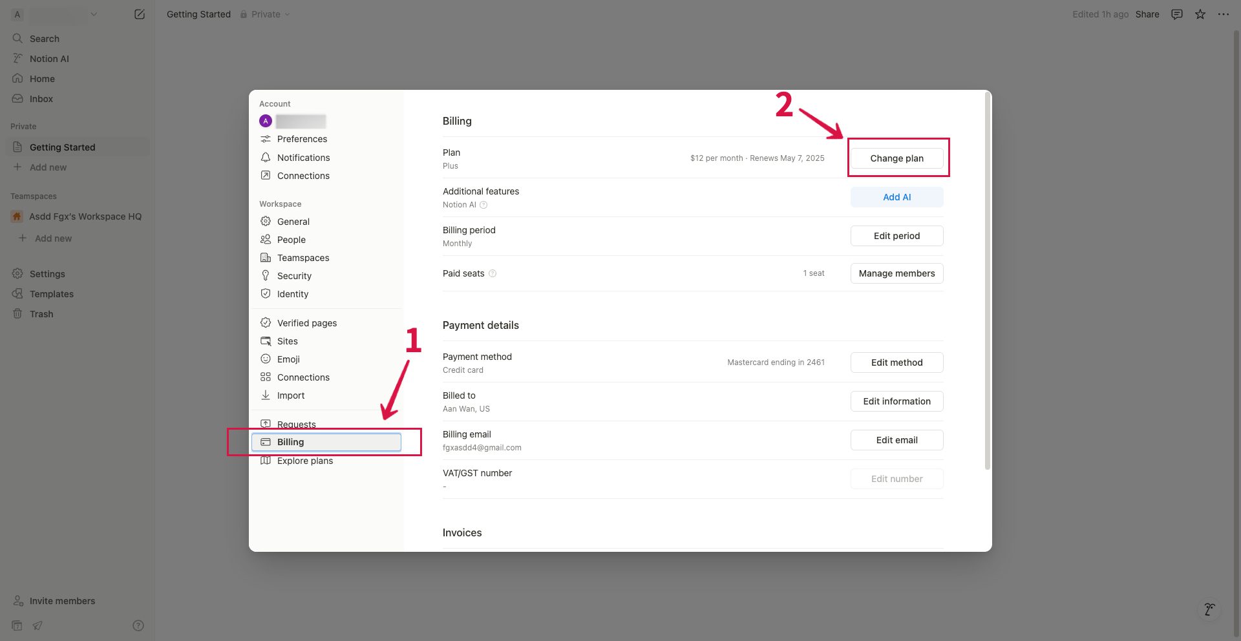1241x641 pixels.
Task: Open Notion AI from the sidebar
Action: click(x=78, y=59)
